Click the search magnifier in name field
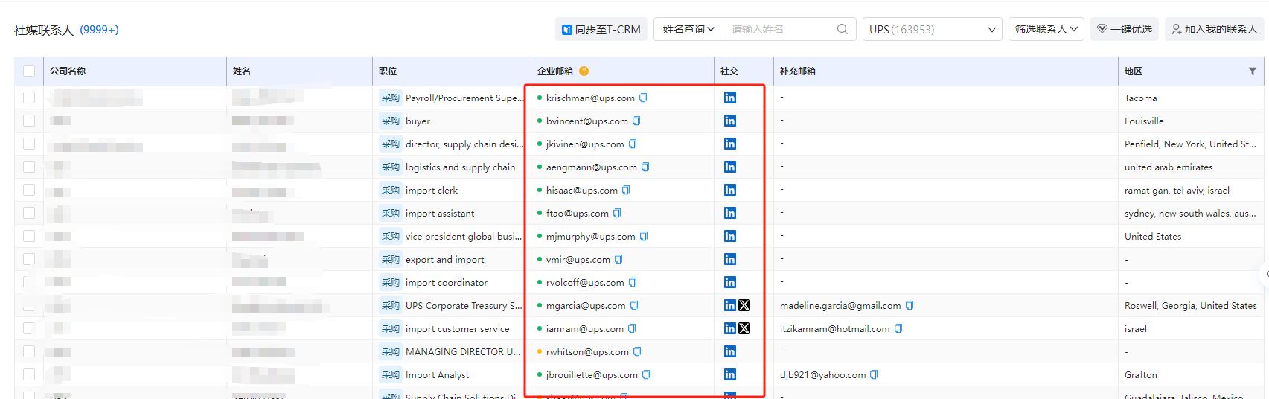1269x399 pixels. tap(842, 29)
